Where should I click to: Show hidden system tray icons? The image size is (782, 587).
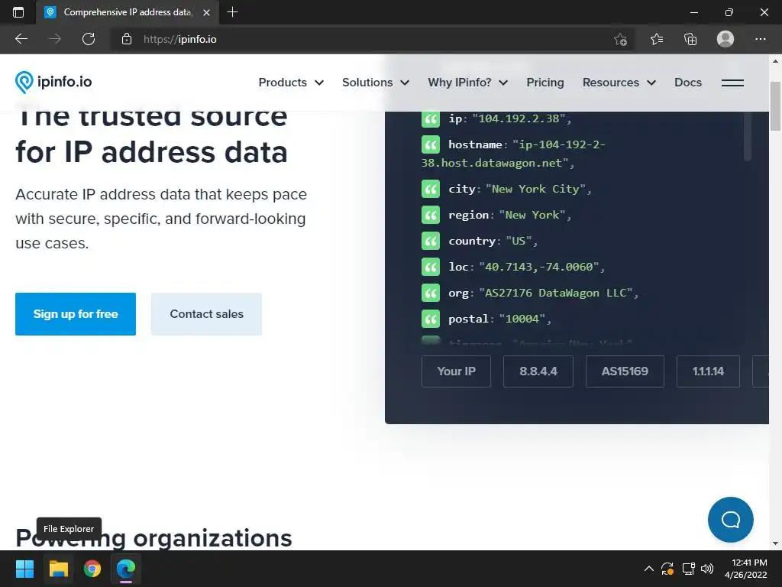click(x=648, y=569)
